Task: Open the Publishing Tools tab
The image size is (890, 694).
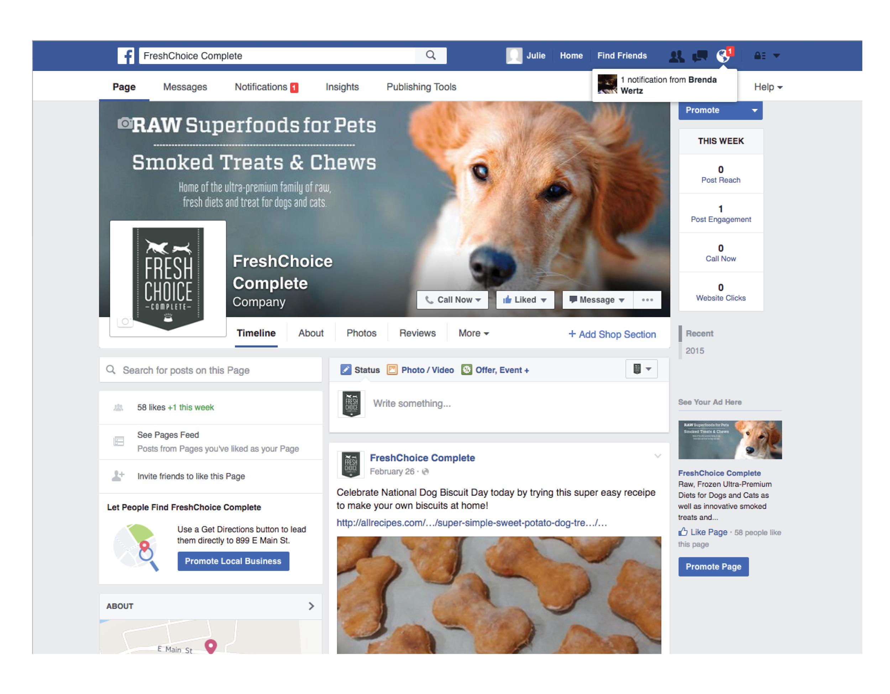Action: click(x=422, y=87)
